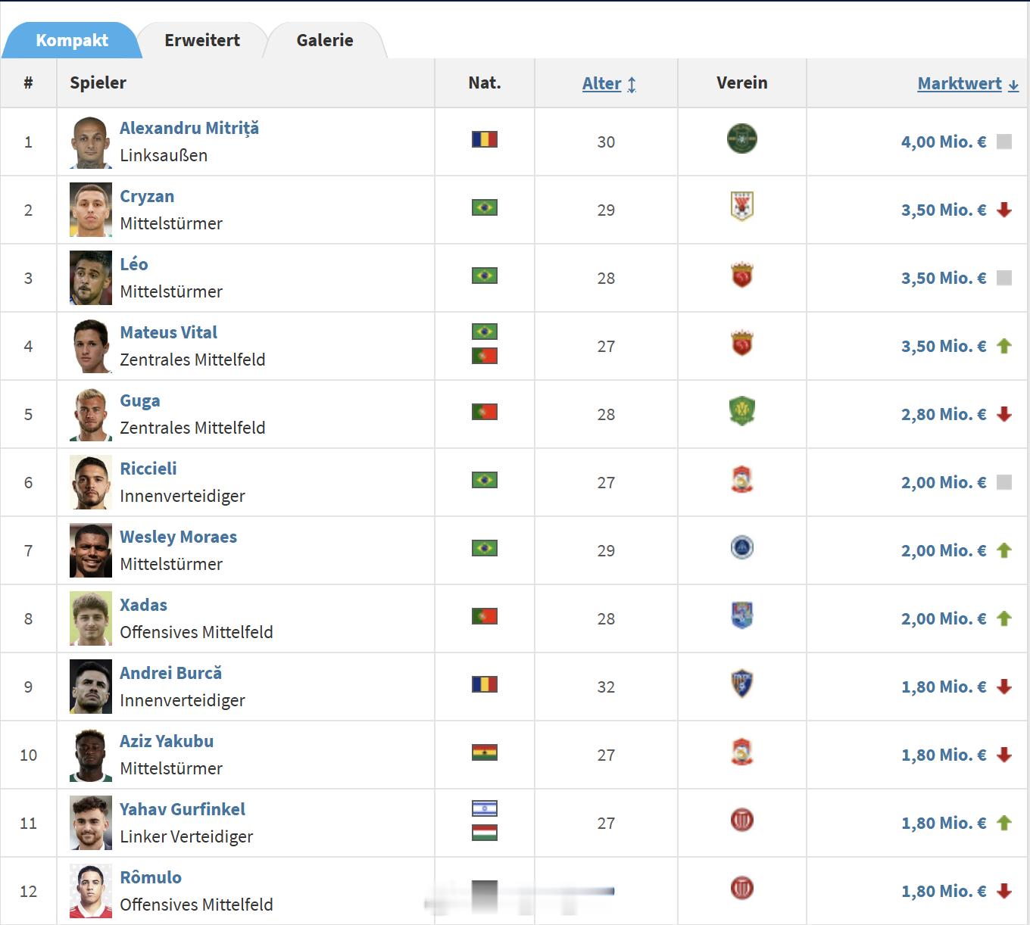Click the Ghana flag beside Aziz Yakubu
1030x925 pixels.
tap(484, 752)
